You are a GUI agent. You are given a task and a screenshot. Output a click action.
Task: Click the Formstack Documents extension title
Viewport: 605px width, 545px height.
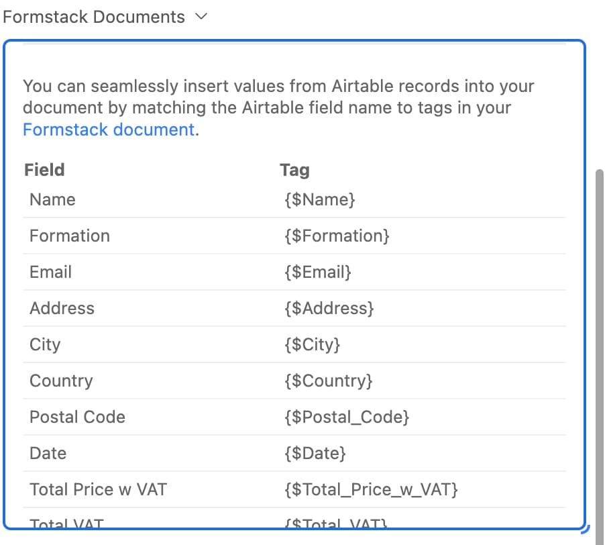tap(94, 17)
